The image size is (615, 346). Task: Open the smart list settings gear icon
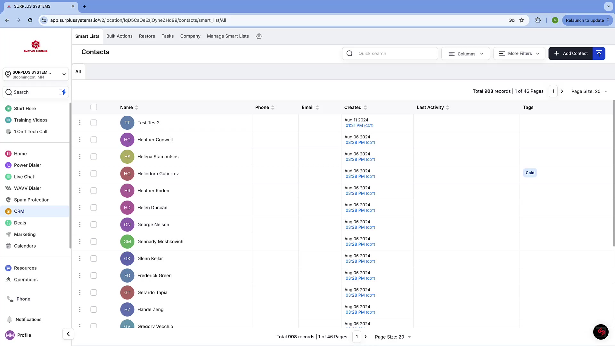(259, 36)
